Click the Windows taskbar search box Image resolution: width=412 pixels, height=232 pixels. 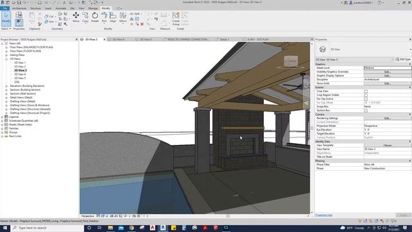[x=48, y=227]
